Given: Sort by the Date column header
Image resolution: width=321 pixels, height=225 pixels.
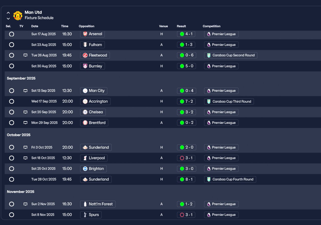Looking at the screenshot, I should click(35, 26).
